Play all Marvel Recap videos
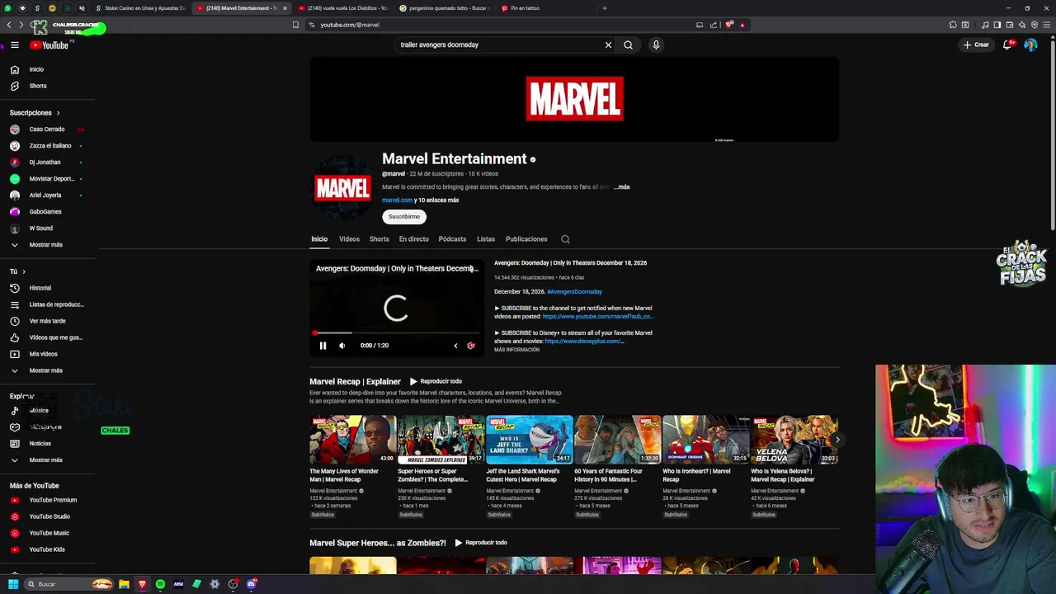This screenshot has height=594, width=1056. [x=436, y=381]
